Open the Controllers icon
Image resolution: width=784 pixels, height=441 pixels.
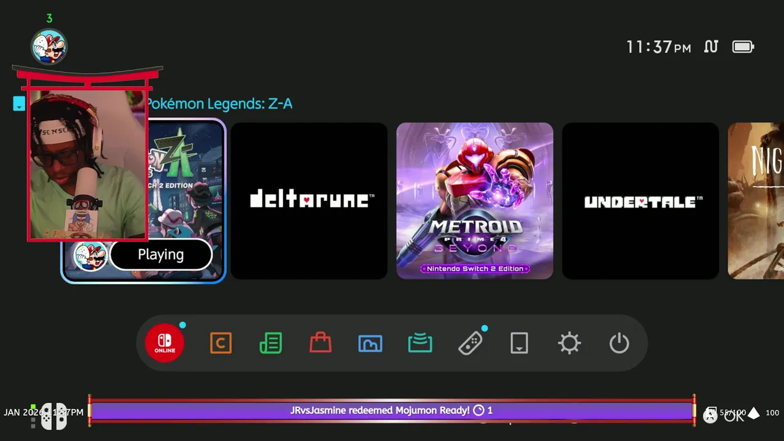pos(470,343)
